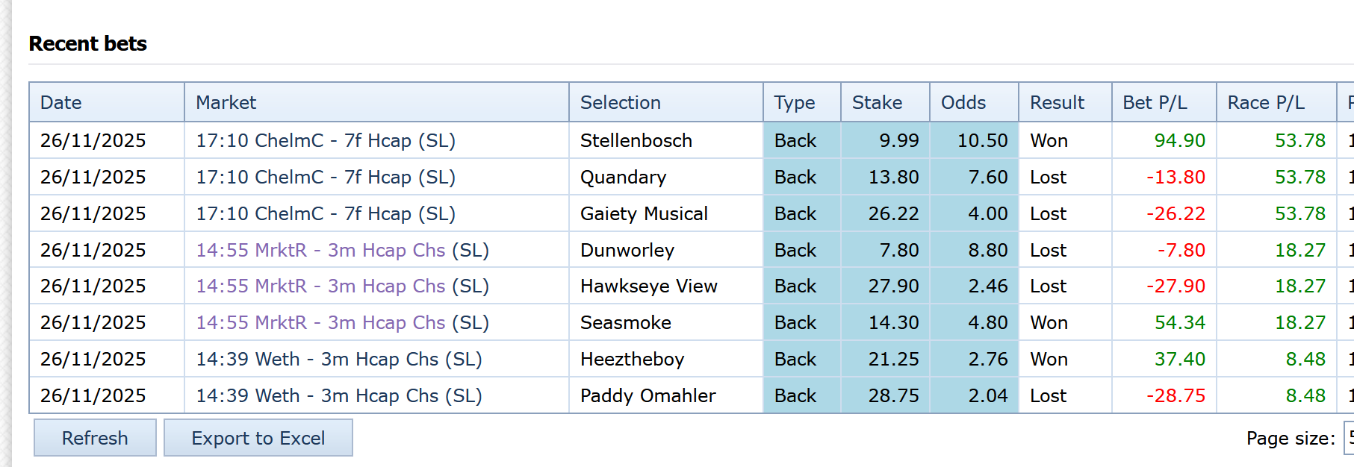
Task: Sort bets by the Type column header
Action: (794, 102)
